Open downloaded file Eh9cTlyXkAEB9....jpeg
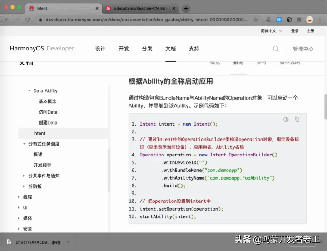 (38, 242)
